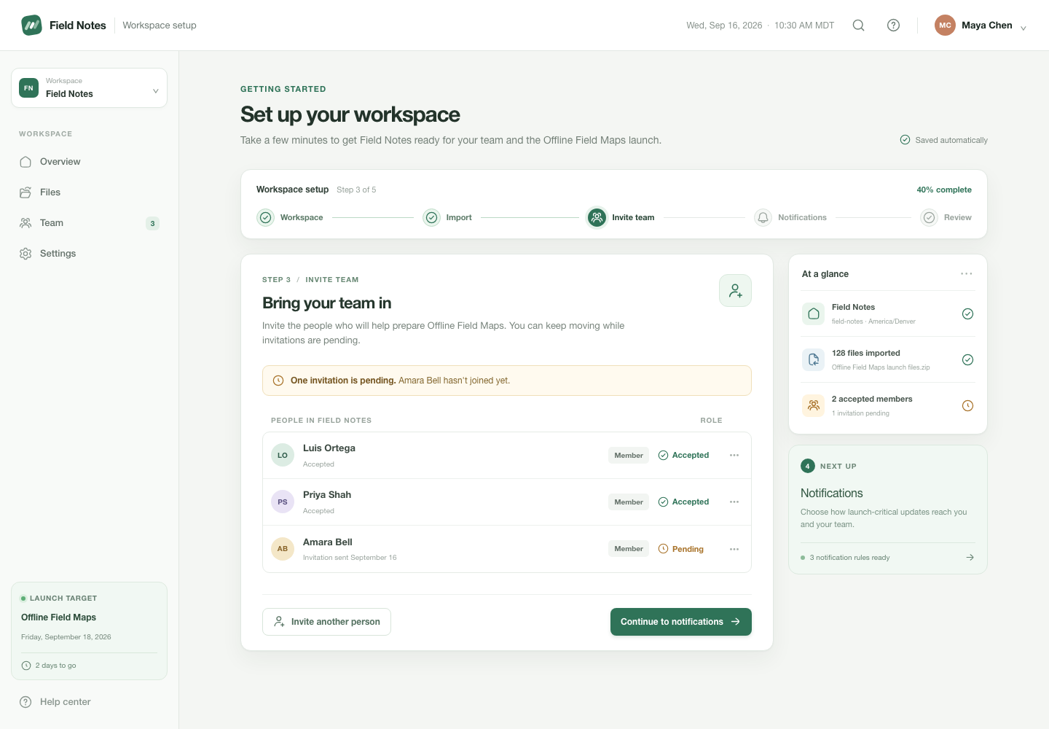Click Amara Bell name
The image size is (1049, 729).
(328, 542)
